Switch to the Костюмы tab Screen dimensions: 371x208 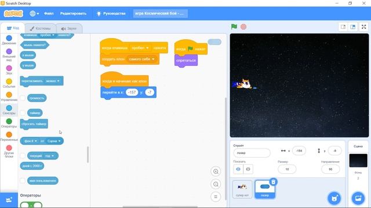(x=40, y=28)
